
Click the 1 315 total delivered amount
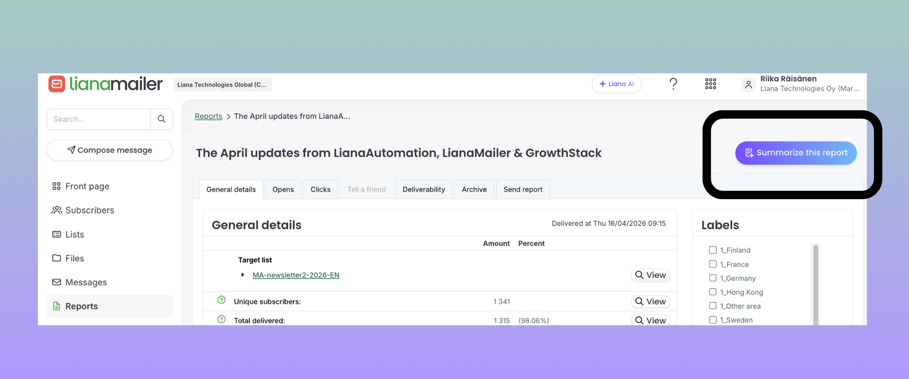point(501,321)
